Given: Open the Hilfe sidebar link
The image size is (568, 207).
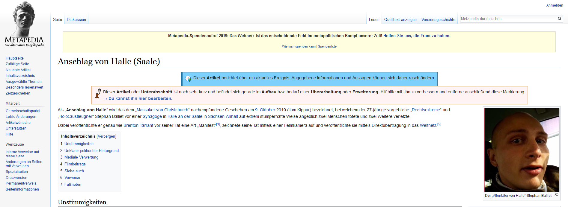Looking at the screenshot, I should pyautogui.click(x=9, y=134).
